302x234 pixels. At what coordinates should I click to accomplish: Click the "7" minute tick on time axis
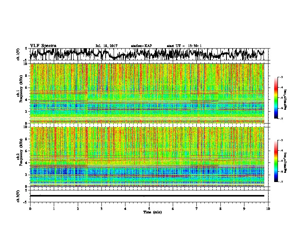coord(197,209)
